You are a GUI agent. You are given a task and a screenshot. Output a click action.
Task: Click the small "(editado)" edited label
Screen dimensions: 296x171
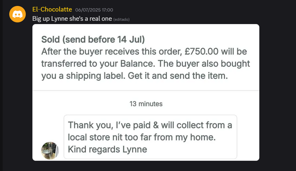tap(121, 20)
